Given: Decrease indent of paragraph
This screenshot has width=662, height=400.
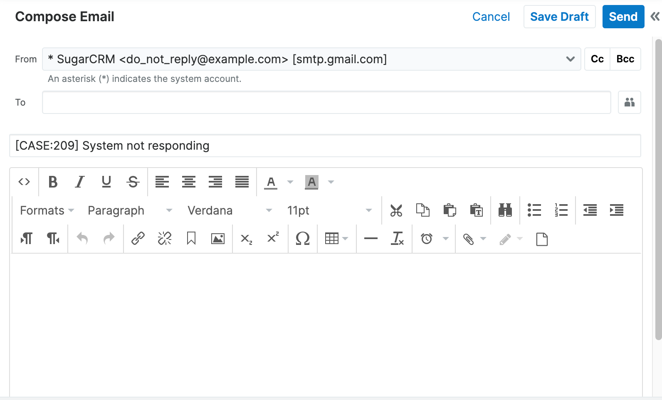Looking at the screenshot, I should 590,210.
